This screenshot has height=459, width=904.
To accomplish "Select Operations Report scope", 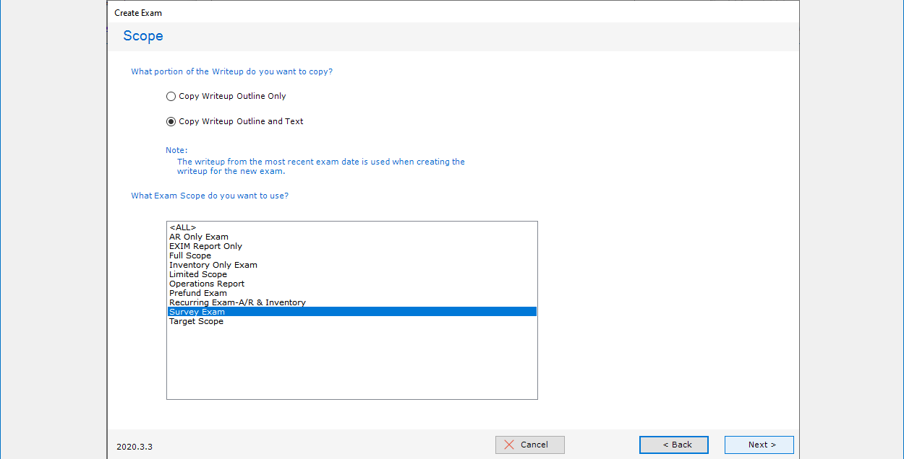I will pyautogui.click(x=207, y=284).
